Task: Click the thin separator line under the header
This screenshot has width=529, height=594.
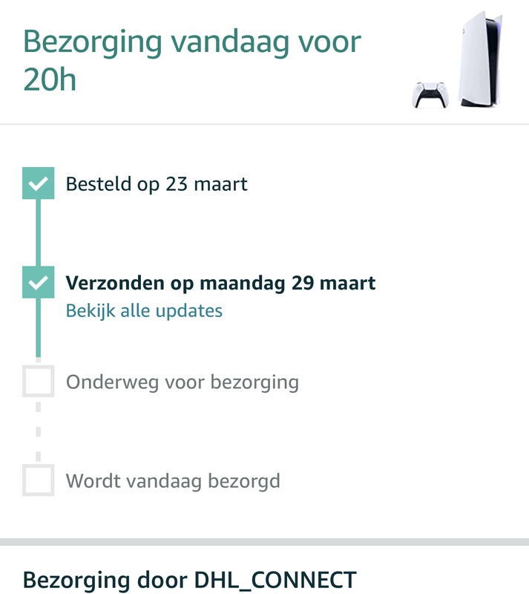Action: (x=264, y=124)
